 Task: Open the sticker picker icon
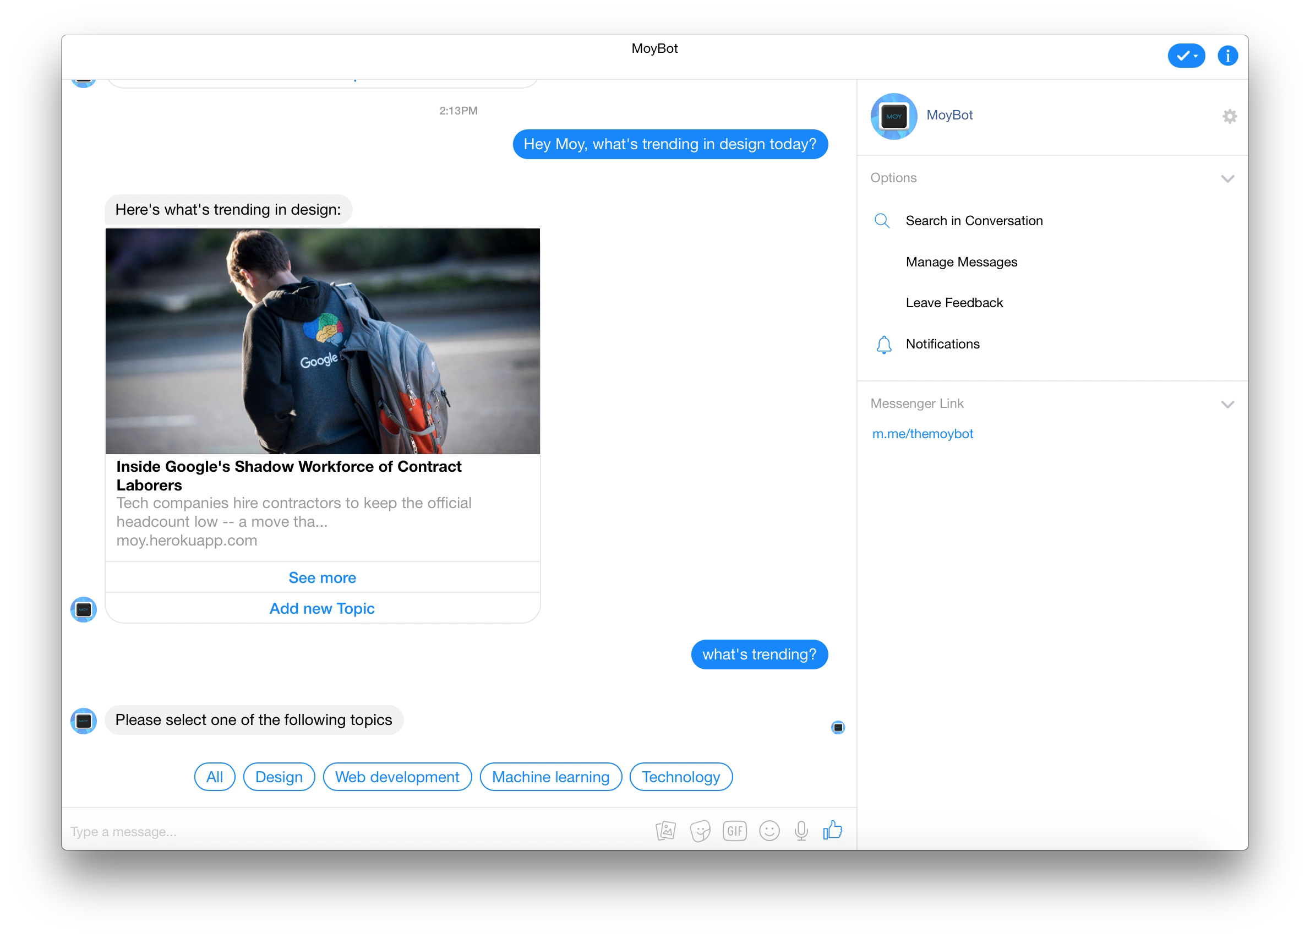[x=700, y=831]
